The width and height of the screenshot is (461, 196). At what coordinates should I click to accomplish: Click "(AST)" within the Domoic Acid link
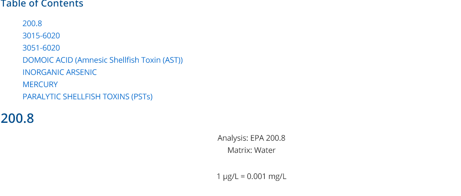click(174, 60)
